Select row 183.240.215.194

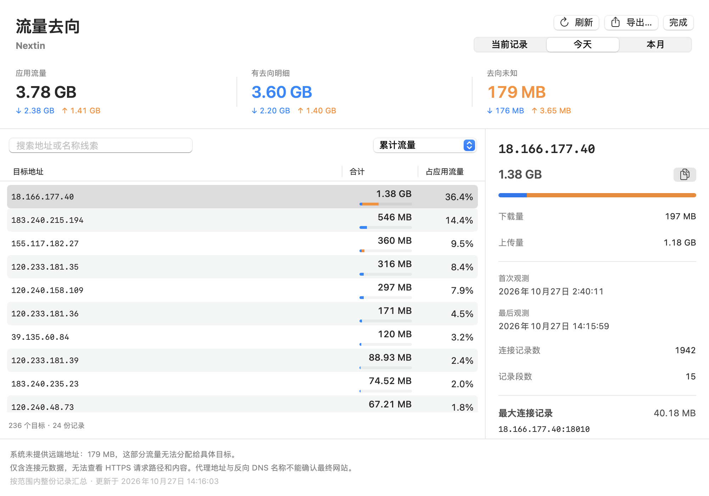click(242, 220)
